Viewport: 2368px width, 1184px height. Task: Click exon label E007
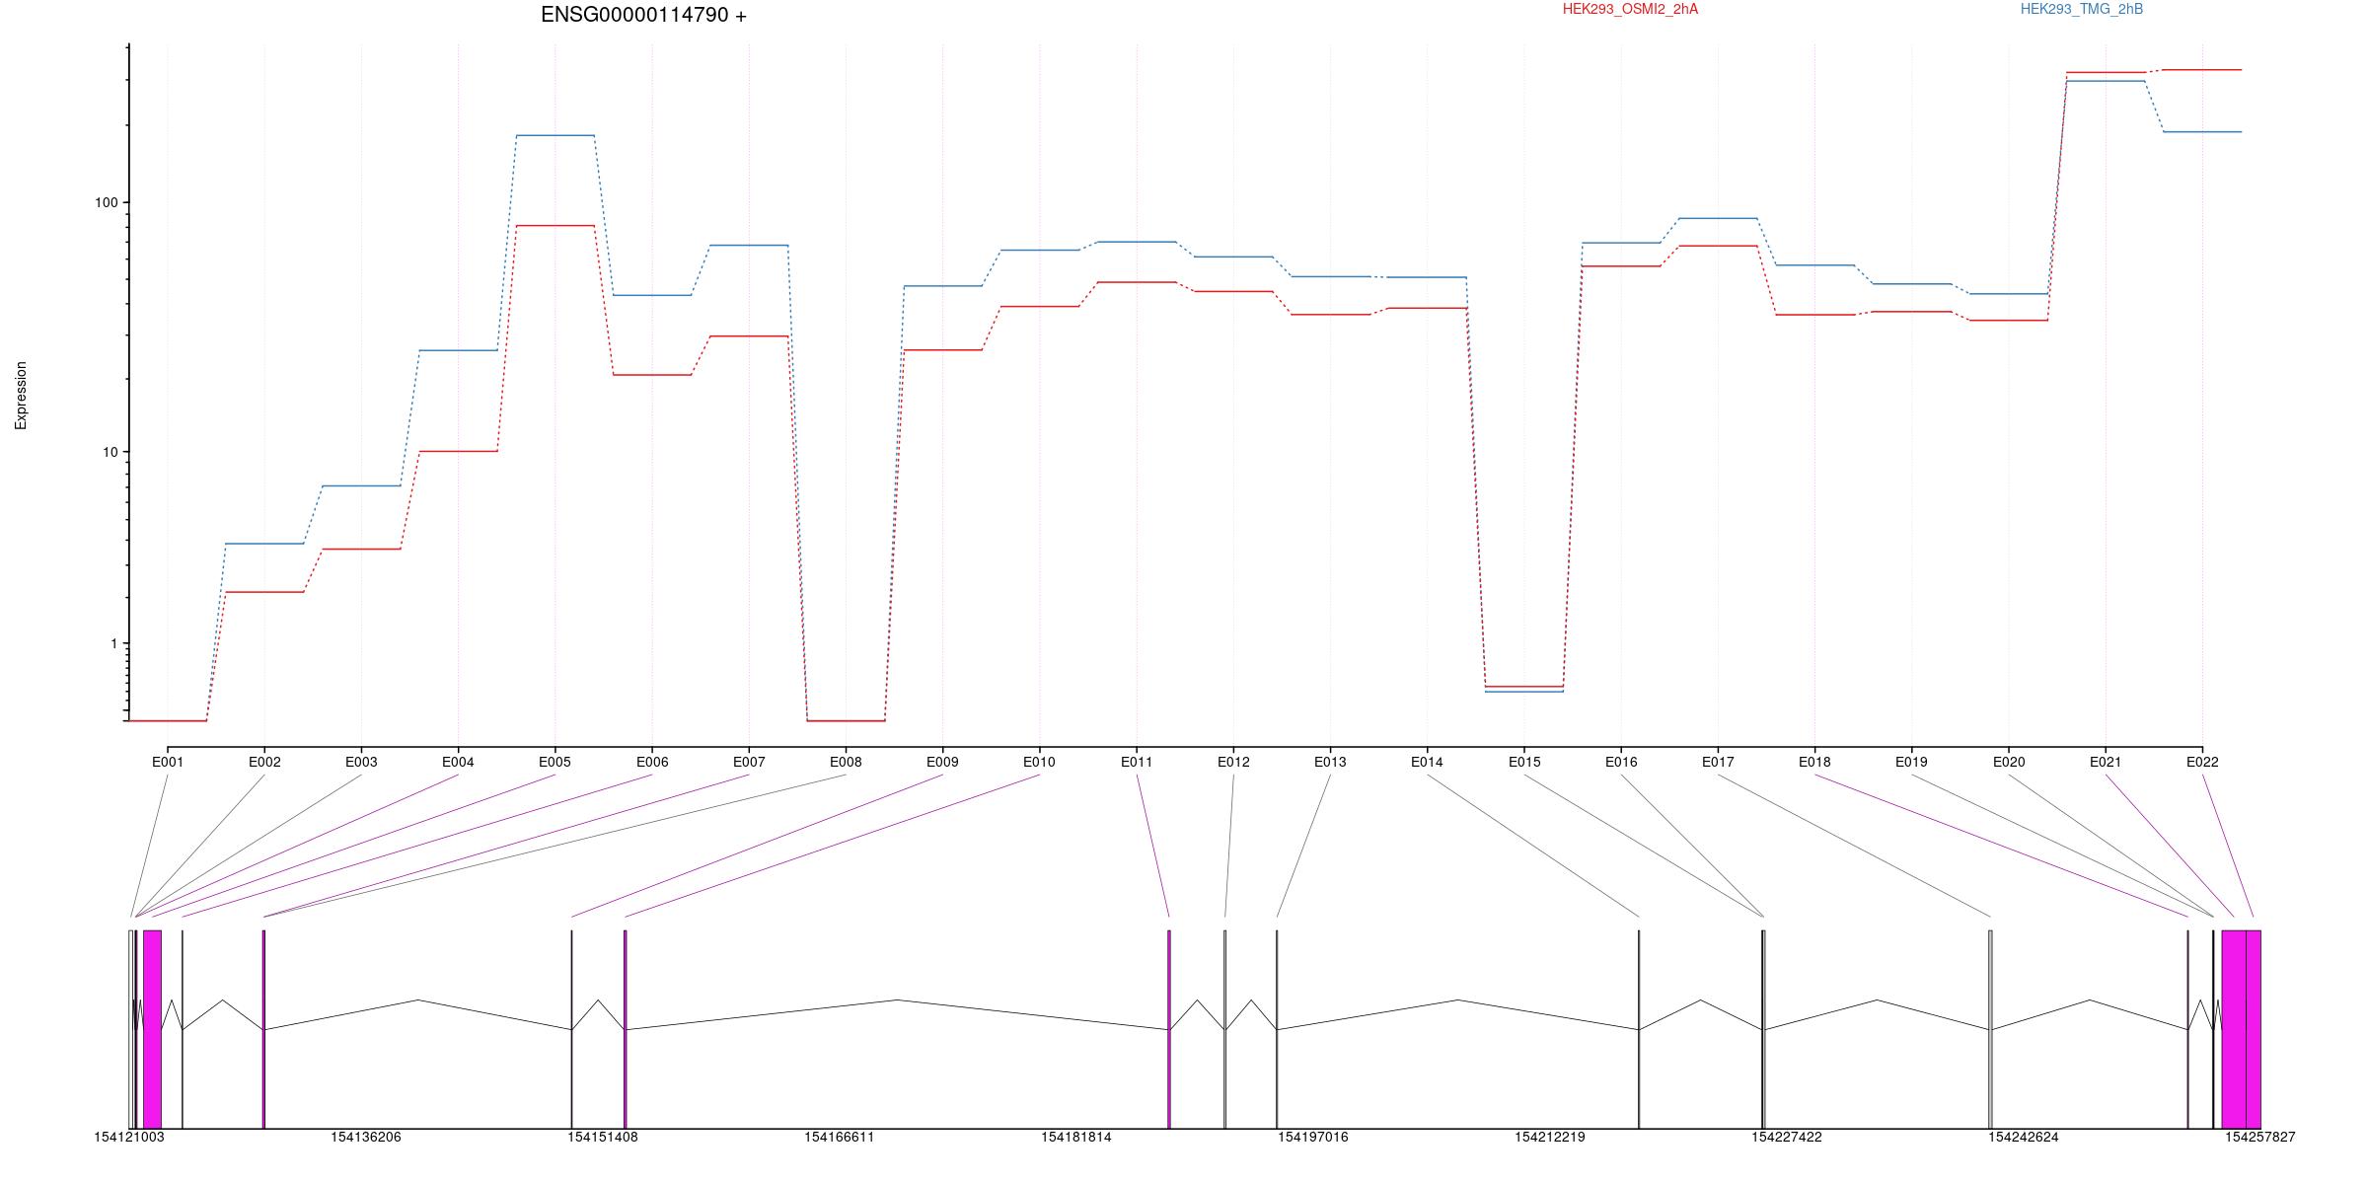click(x=749, y=762)
